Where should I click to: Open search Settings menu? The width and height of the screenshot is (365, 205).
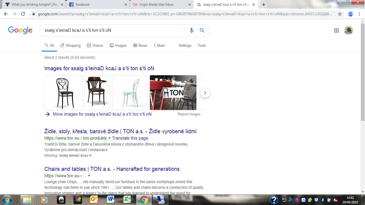pos(185,45)
